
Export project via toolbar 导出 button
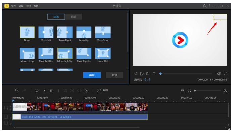[103, 90]
